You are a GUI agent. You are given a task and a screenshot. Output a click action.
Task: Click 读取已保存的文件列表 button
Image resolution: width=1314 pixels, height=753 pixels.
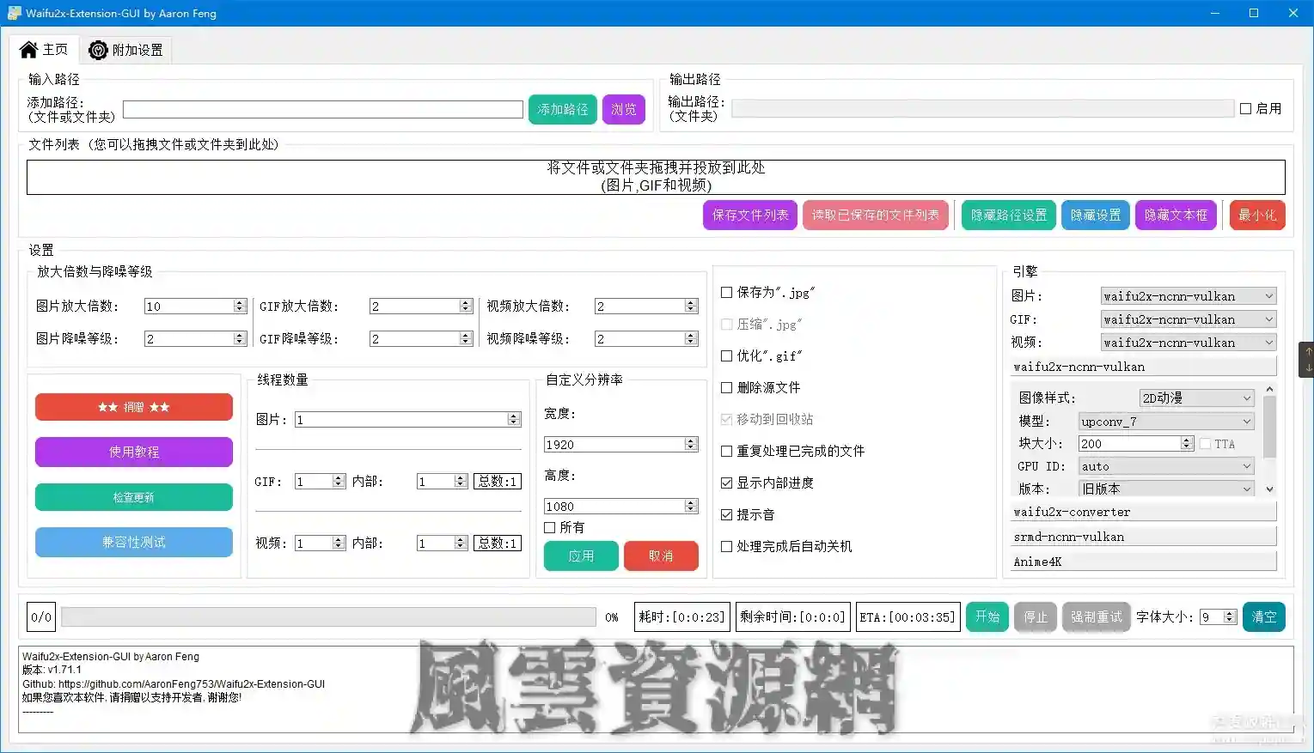876,216
